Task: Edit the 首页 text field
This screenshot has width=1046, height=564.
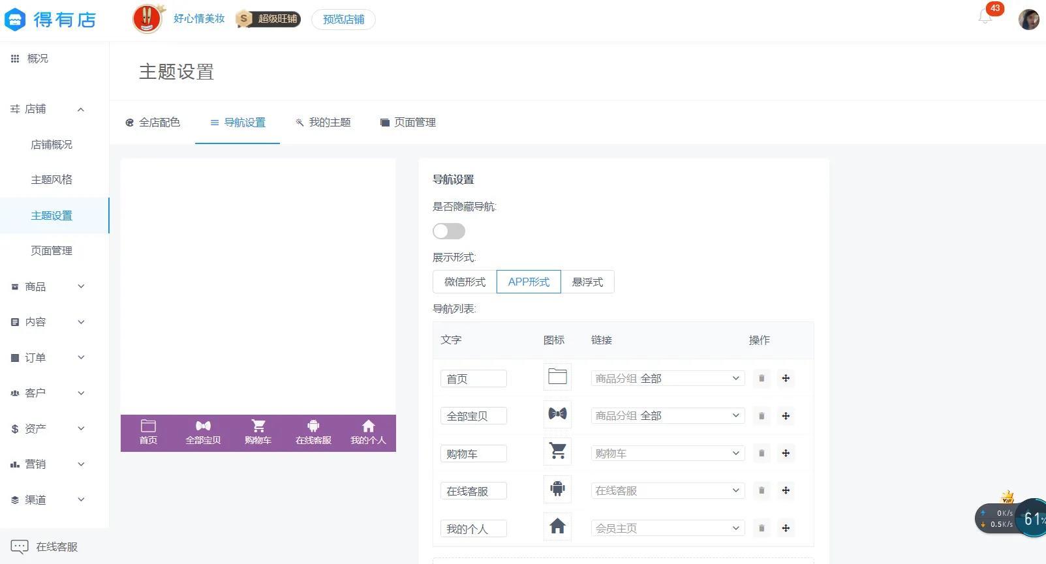Action: coord(474,379)
